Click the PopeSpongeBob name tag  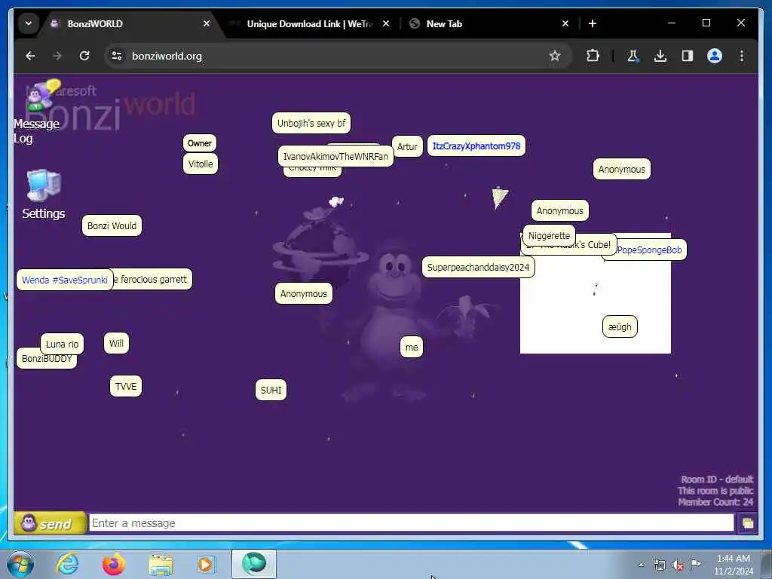pyautogui.click(x=649, y=250)
